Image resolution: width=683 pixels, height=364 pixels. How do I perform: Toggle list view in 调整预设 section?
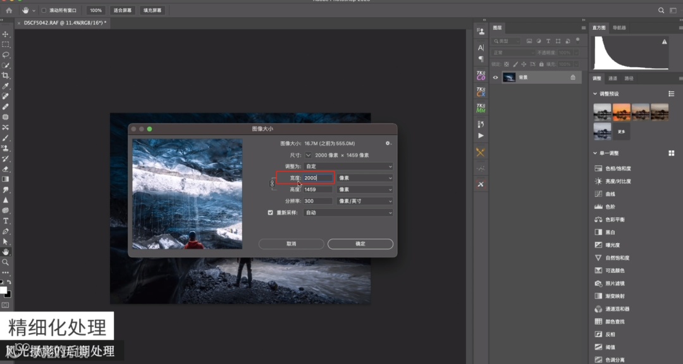(671, 94)
